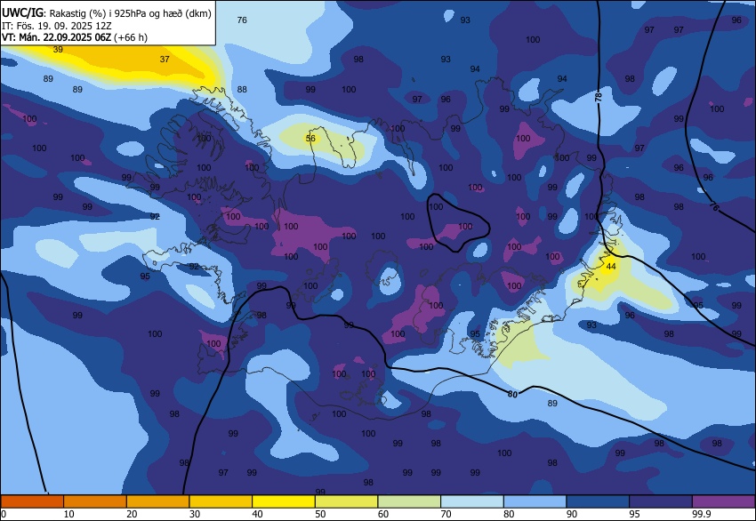The image size is (756, 521).
Task: Click the legend tick label '70'
Action: [x=446, y=514]
